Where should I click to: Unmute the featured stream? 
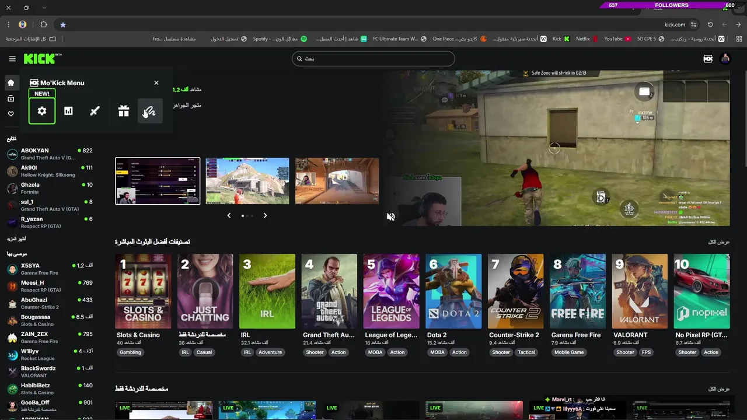point(391,217)
